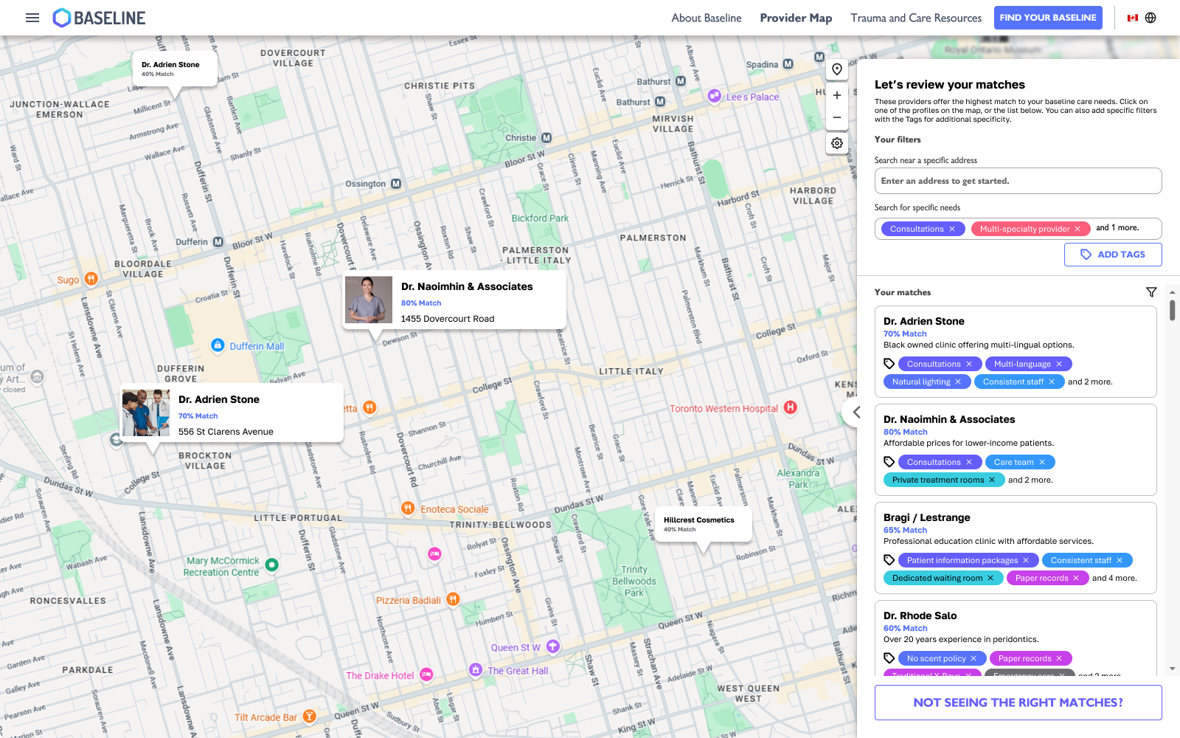Remove Care team tag from Dr. Naoimhin

(1042, 462)
